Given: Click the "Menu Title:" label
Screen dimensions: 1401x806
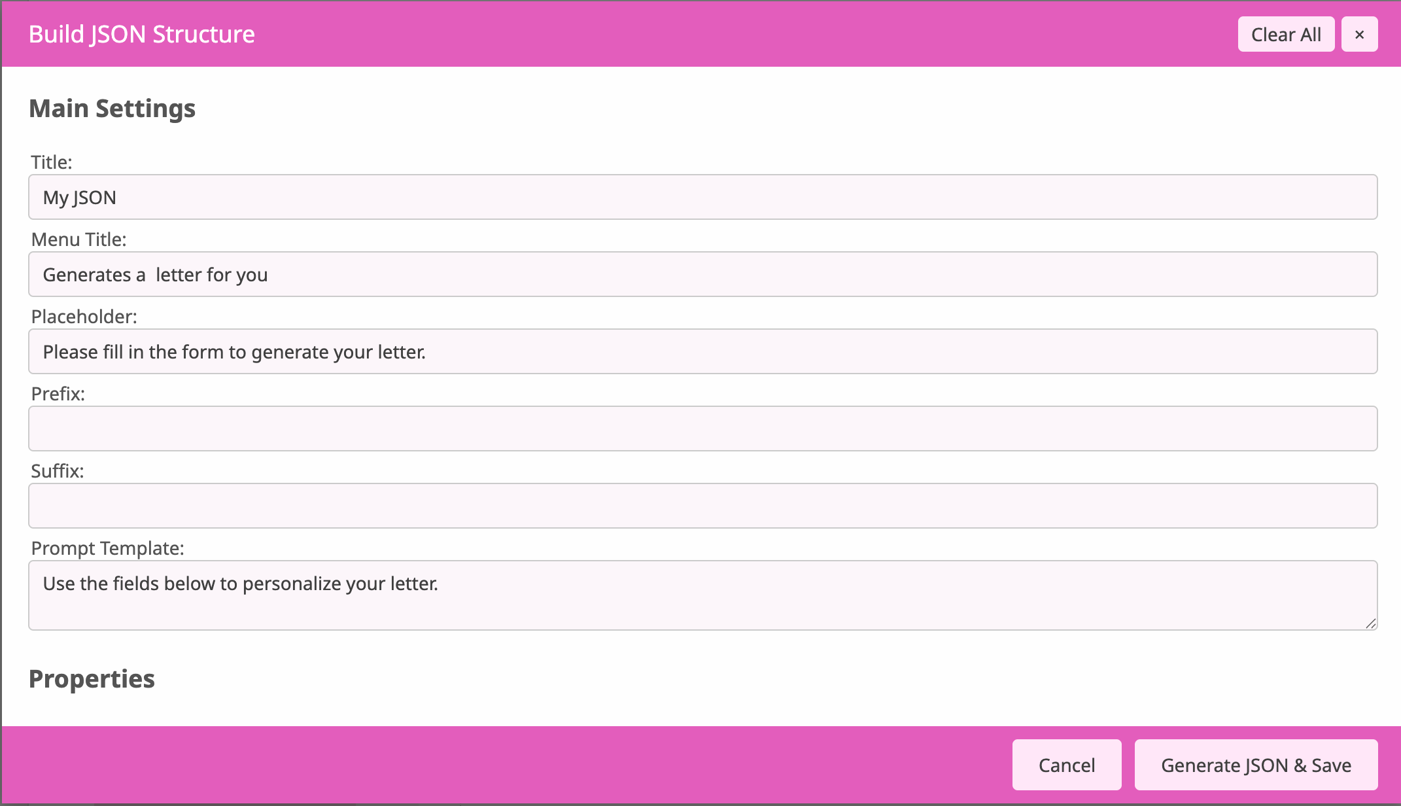Looking at the screenshot, I should point(78,239).
